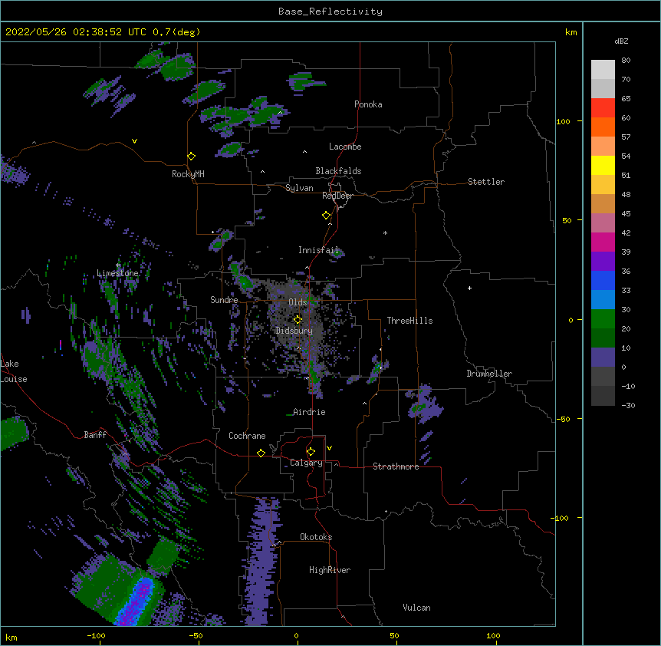Click the -50 tick on the vertical km axis
The height and width of the screenshot is (646, 661).
pyautogui.click(x=563, y=419)
